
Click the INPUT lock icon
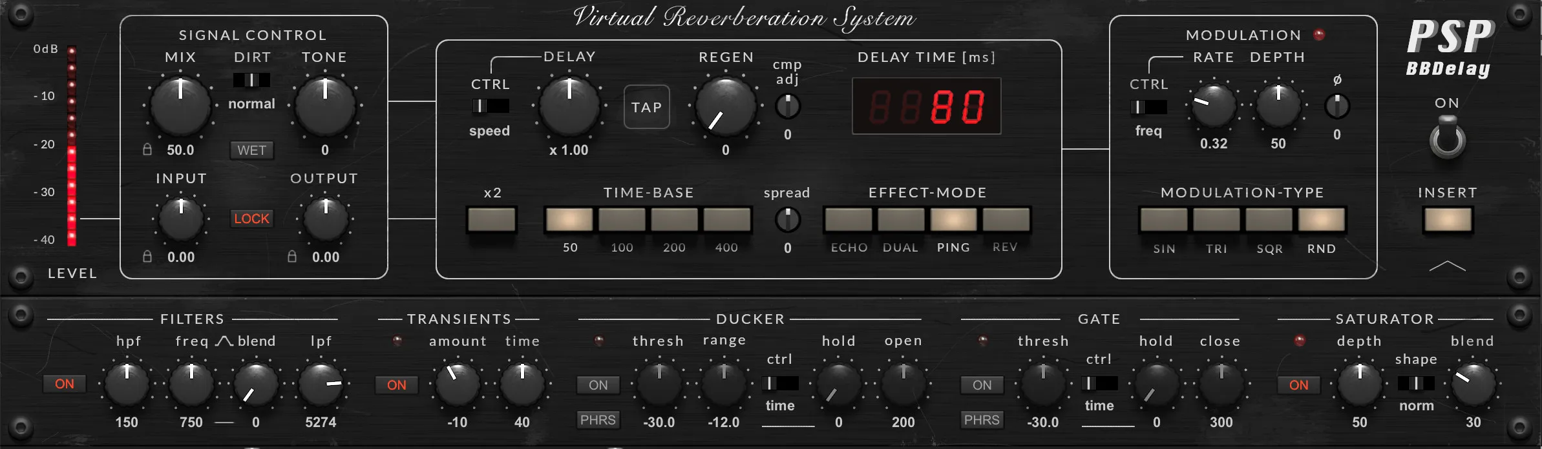click(x=147, y=256)
